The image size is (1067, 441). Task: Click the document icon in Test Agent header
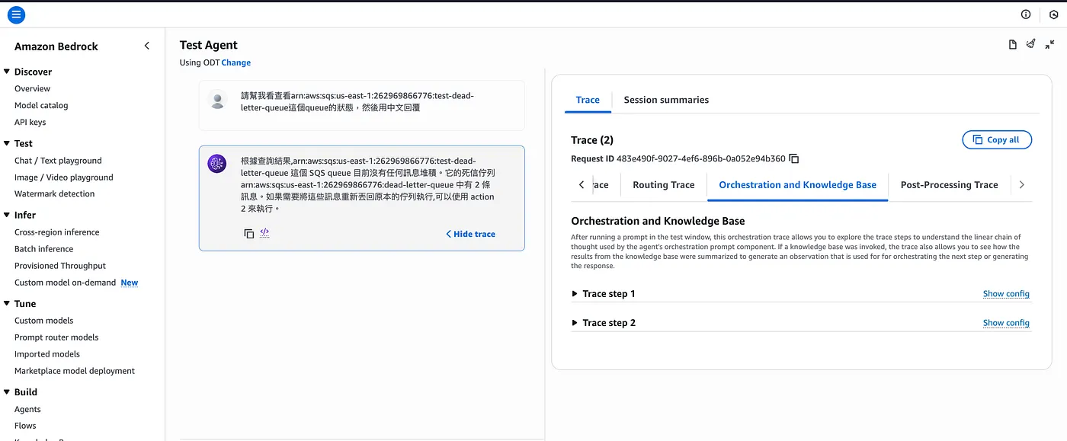(x=1013, y=45)
